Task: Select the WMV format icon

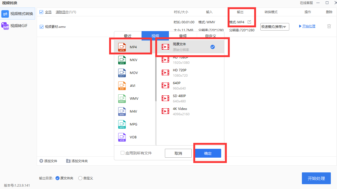Action: pos(122,98)
